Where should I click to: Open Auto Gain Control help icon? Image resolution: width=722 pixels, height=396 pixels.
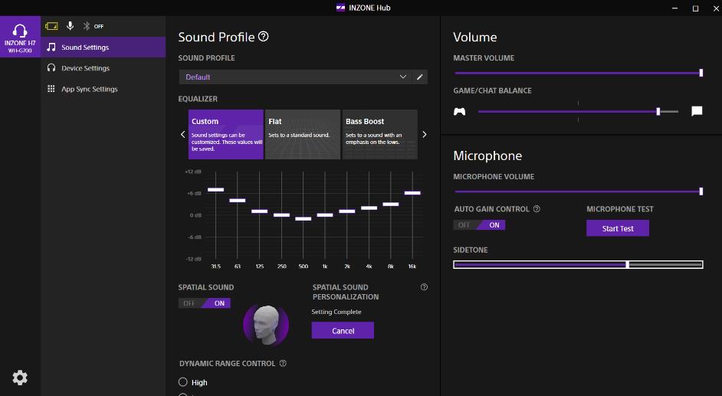537,209
